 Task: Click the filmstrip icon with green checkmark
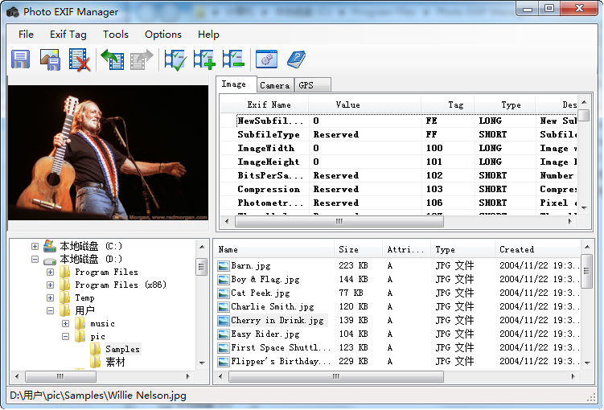point(175,59)
